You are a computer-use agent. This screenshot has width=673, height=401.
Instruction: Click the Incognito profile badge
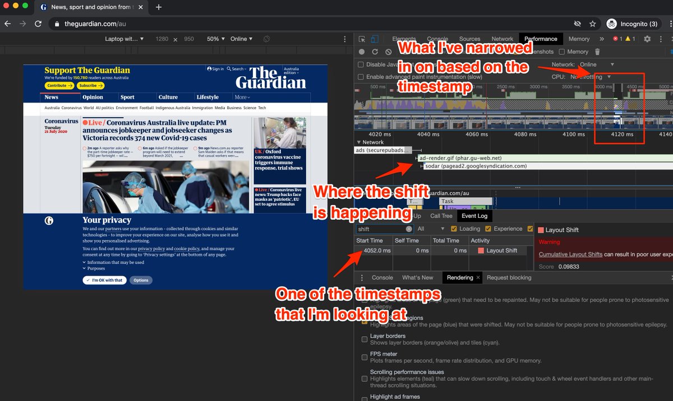tap(633, 24)
